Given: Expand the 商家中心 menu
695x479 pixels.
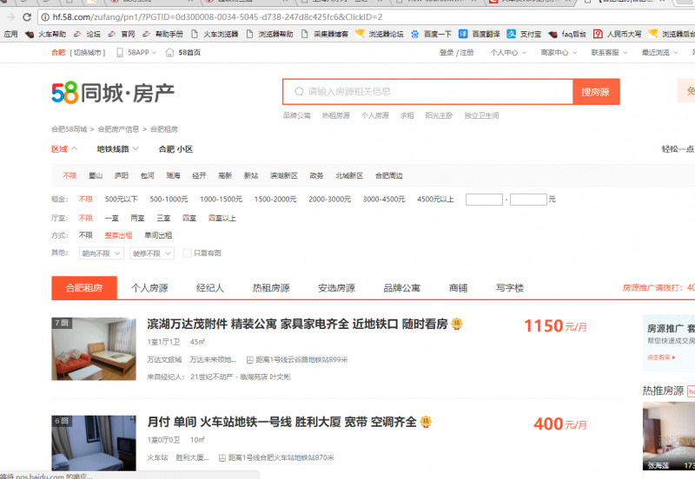Looking at the screenshot, I should pyautogui.click(x=559, y=53).
